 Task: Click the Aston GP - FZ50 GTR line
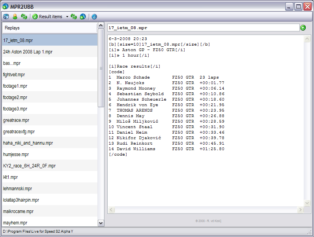point(147,50)
